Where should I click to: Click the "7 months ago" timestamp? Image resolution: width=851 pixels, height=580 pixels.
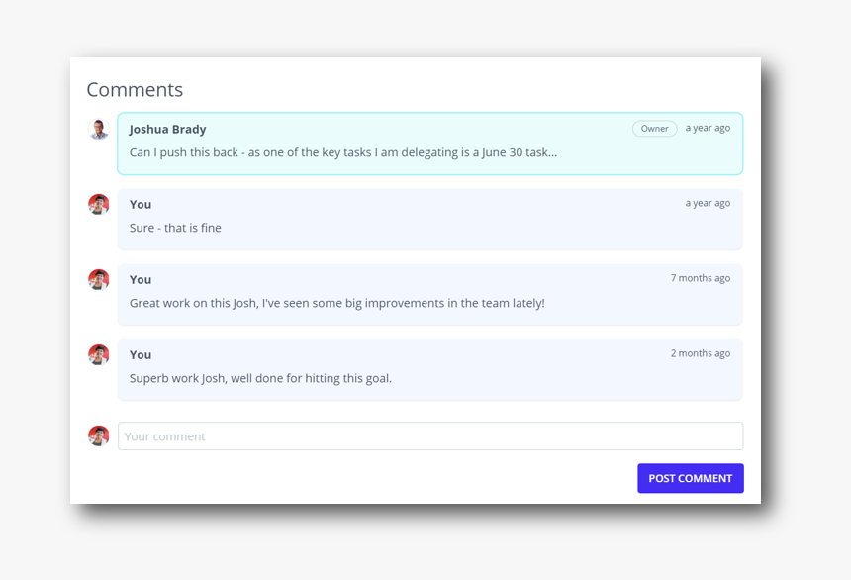coord(701,278)
